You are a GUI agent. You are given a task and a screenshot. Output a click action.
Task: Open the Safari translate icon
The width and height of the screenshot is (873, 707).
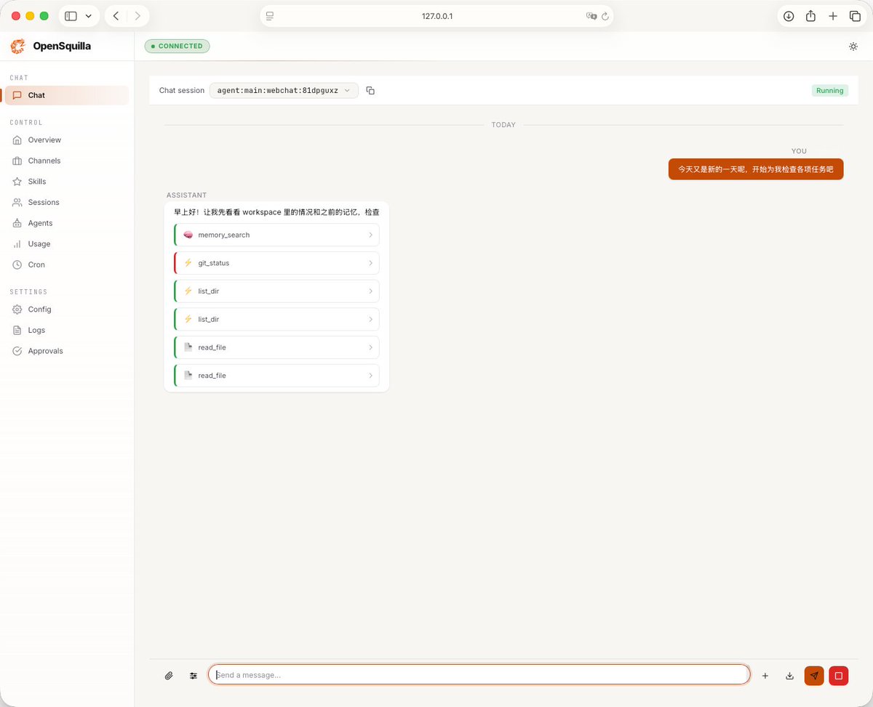591,16
